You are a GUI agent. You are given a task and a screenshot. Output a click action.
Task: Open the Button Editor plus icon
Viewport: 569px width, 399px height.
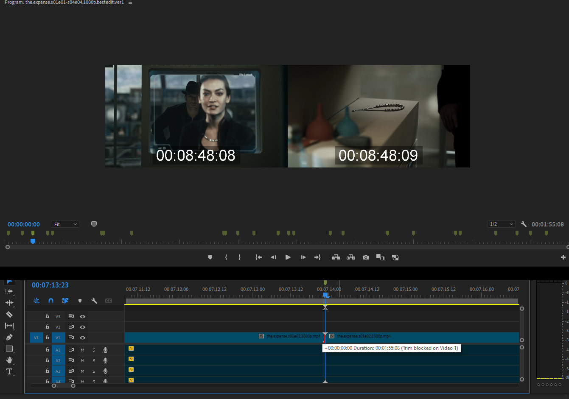tap(563, 257)
